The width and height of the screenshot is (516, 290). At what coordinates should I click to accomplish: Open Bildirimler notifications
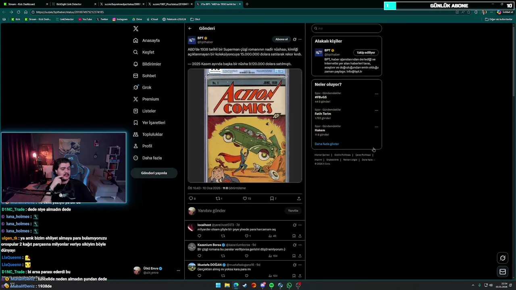coord(147,64)
